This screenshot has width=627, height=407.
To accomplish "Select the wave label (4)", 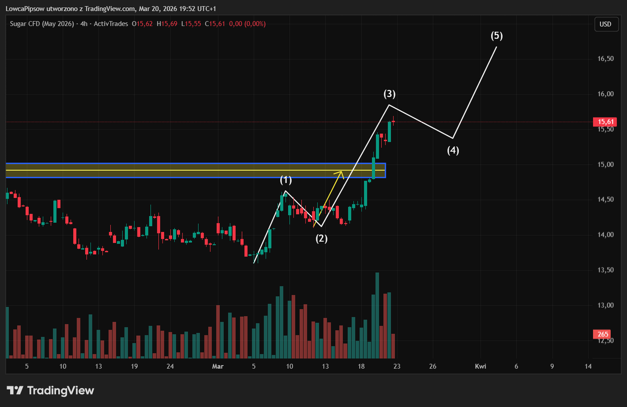I will [x=453, y=150].
